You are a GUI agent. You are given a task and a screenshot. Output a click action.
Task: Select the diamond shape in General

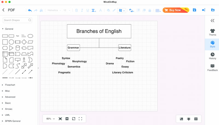(24, 42)
